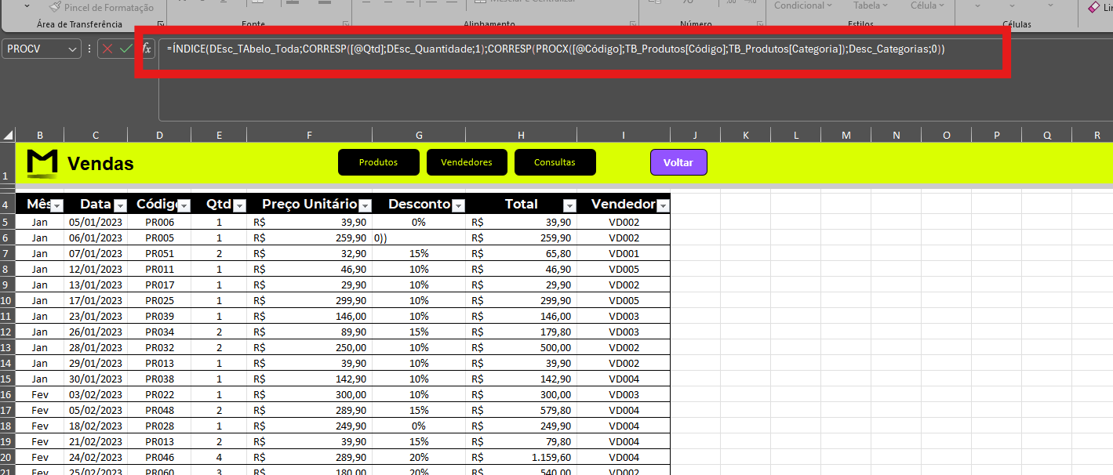1113x475 pixels.
Task: Select the price cell 146,00 in row 11
Action: [x=310, y=316]
